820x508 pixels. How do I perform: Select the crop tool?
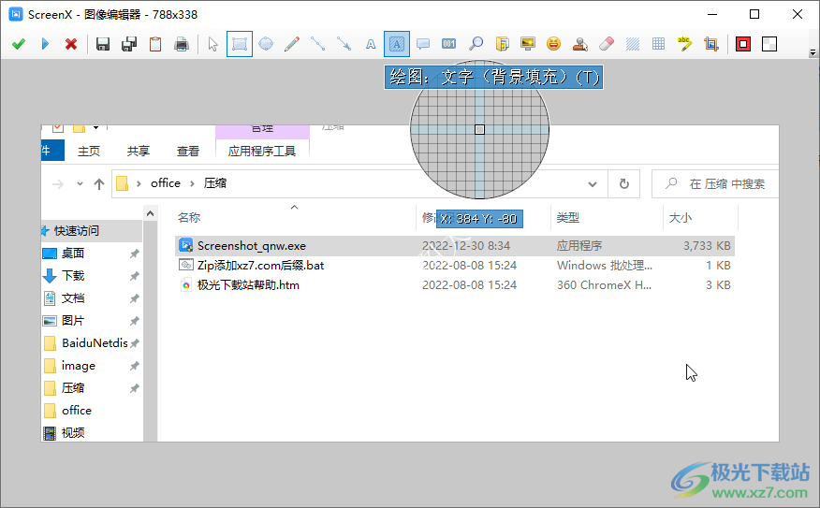tap(710, 44)
